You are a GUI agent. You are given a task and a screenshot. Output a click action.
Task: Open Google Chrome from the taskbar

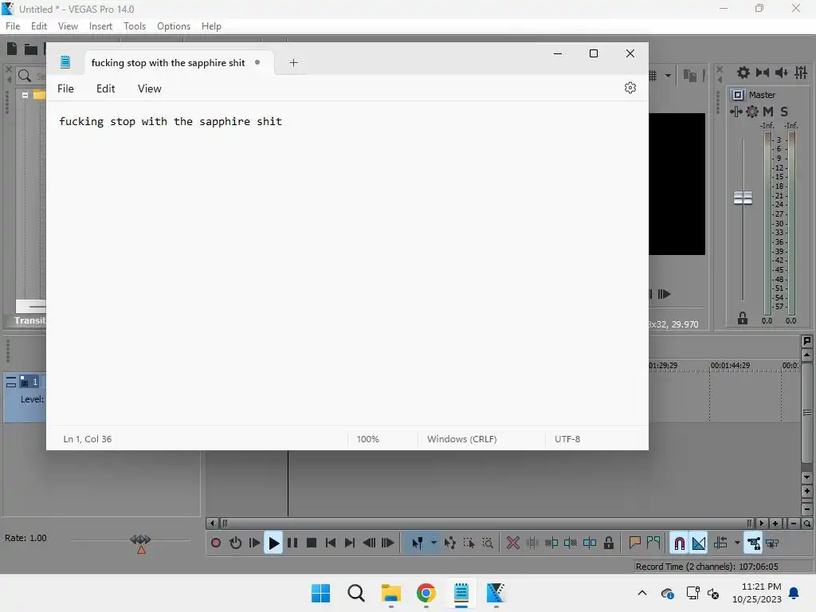click(x=426, y=593)
